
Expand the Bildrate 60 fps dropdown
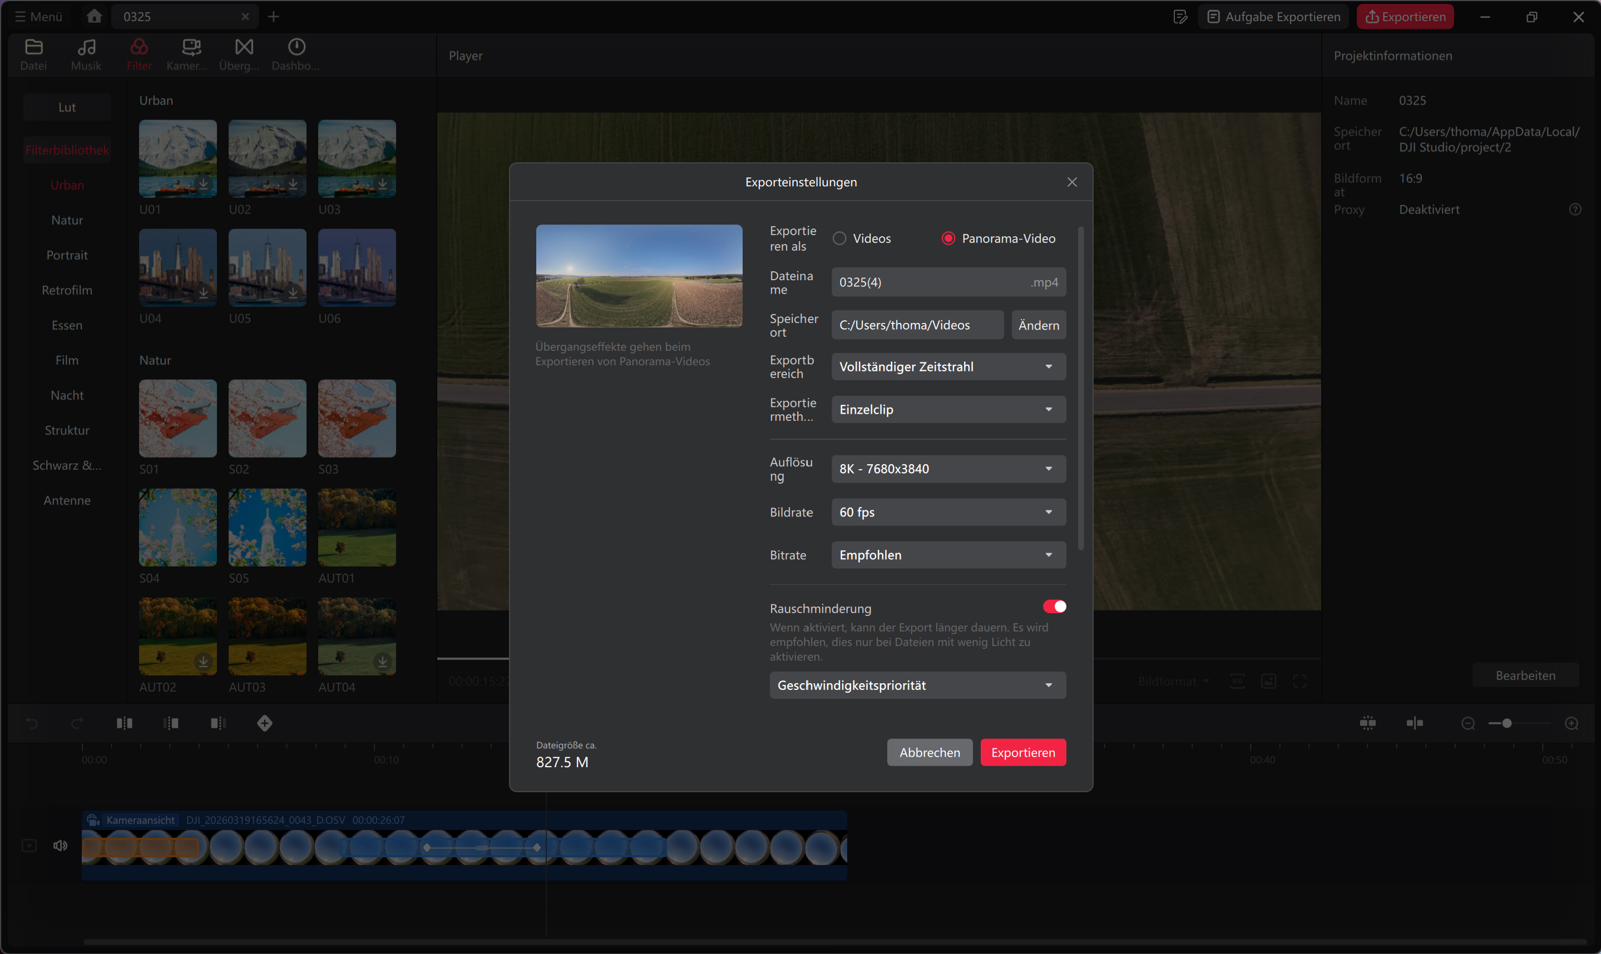[x=948, y=513]
